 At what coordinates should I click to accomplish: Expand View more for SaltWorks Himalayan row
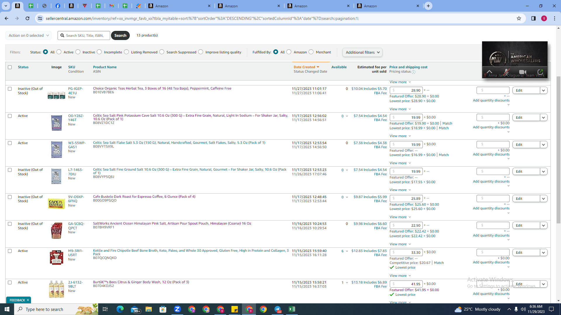tap(400, 244)
